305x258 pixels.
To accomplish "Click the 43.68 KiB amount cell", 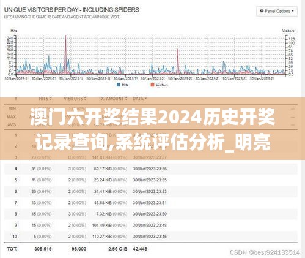I will [x=111, y=203].
